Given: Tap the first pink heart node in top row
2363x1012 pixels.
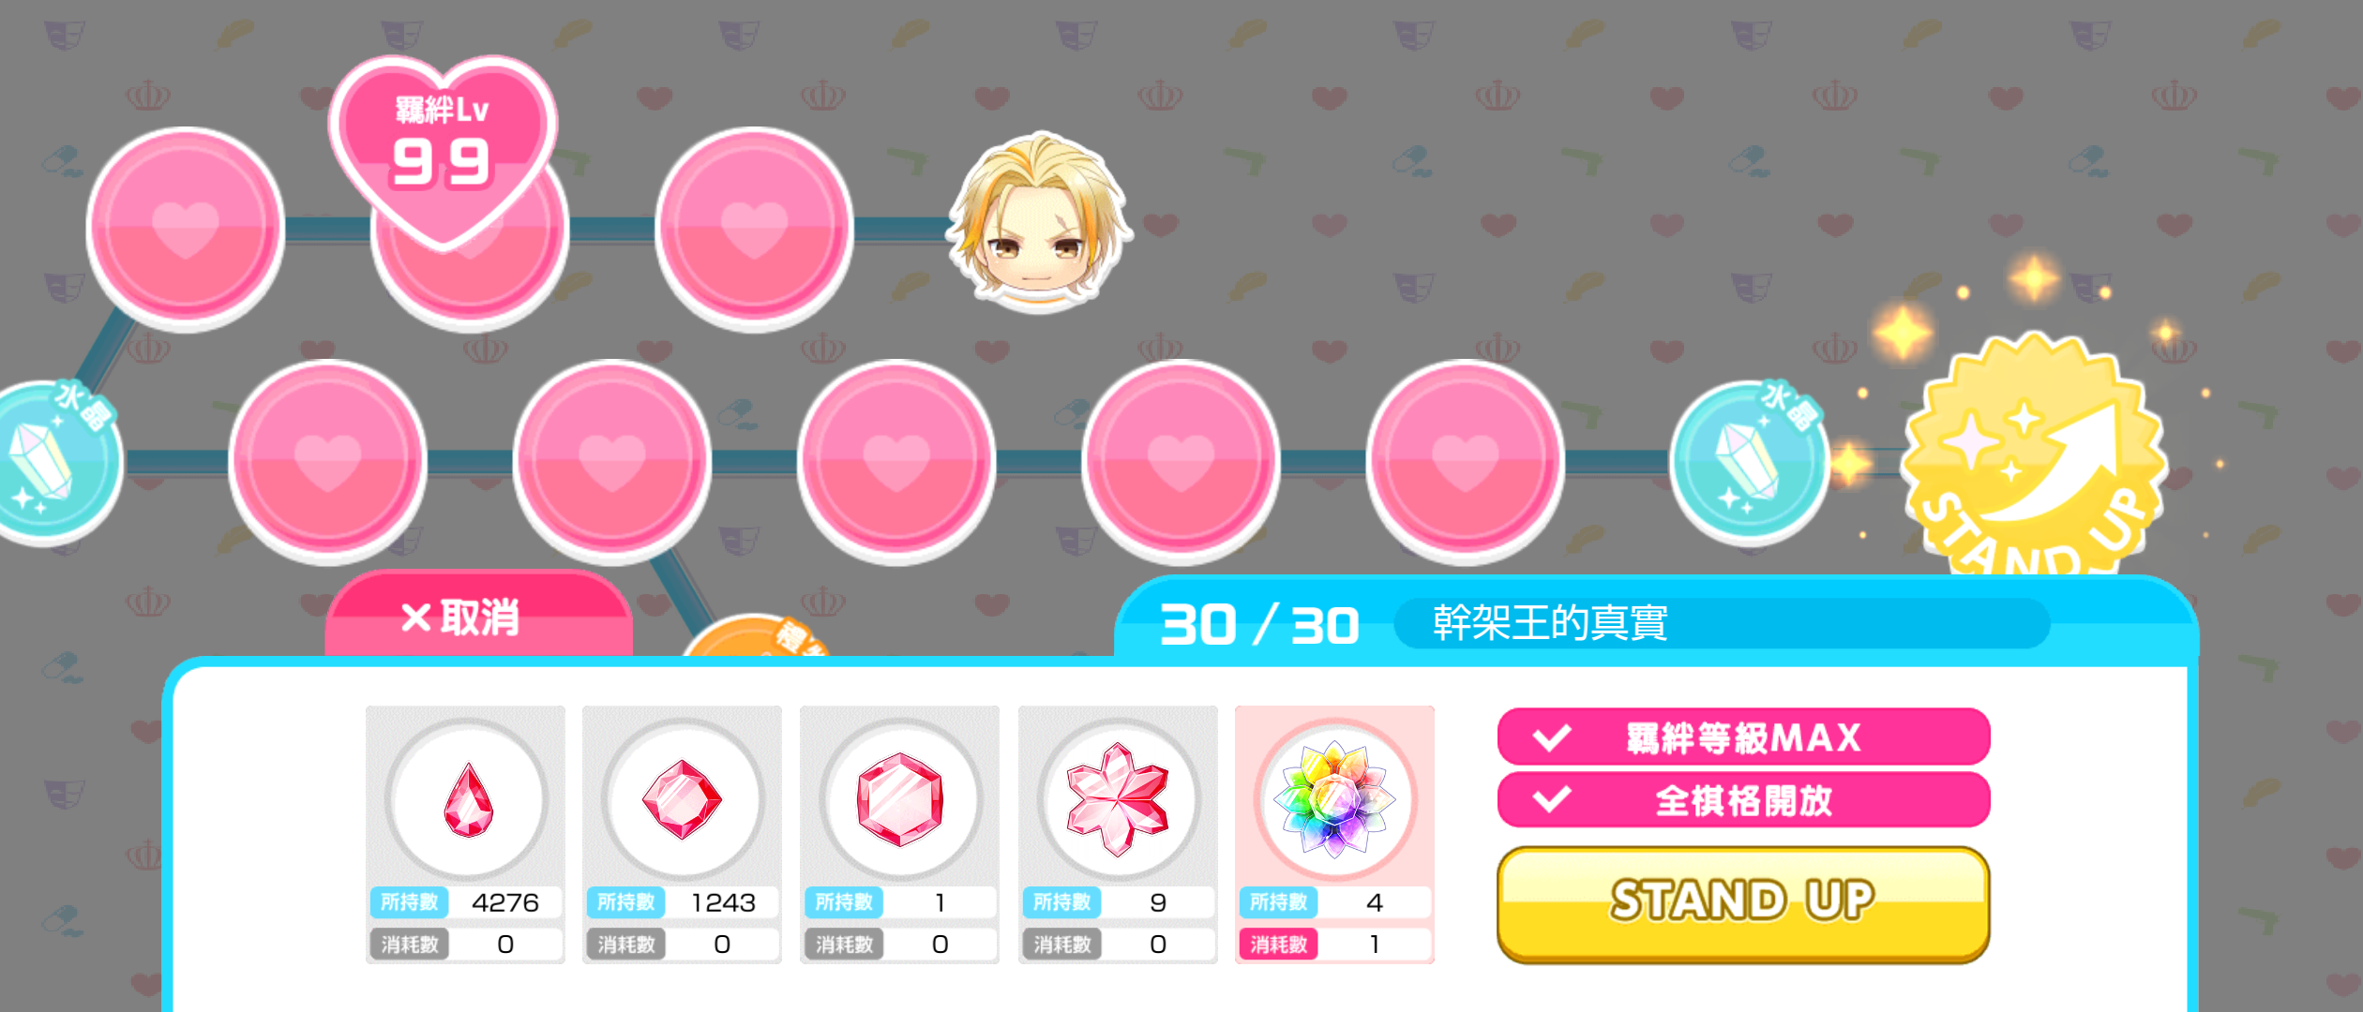Looking at the screenshot, I should [x=186, y=230].
